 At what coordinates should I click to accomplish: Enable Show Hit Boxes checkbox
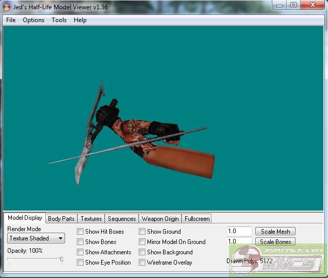pos(80,232)
